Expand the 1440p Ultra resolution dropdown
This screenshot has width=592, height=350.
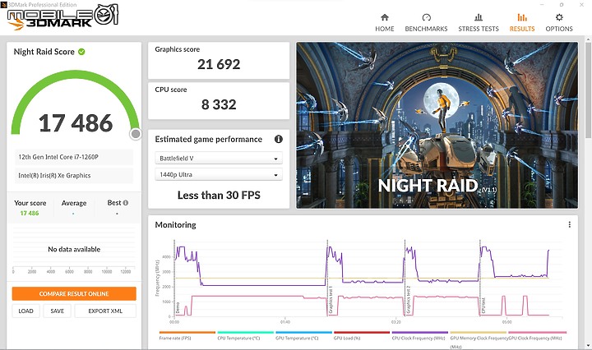(x=219, y=175)
